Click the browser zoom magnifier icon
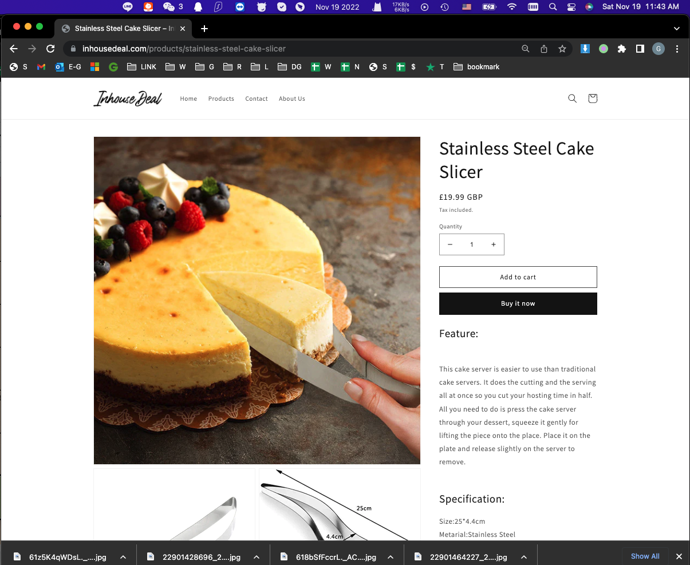 526,49
